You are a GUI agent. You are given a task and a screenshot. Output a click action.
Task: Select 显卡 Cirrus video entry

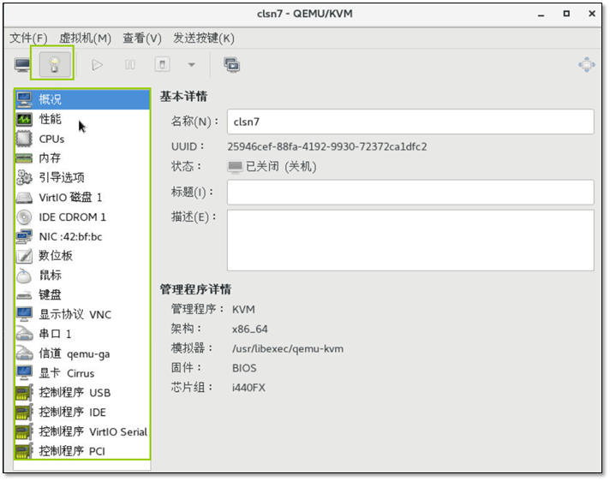(x=82, y=373)
